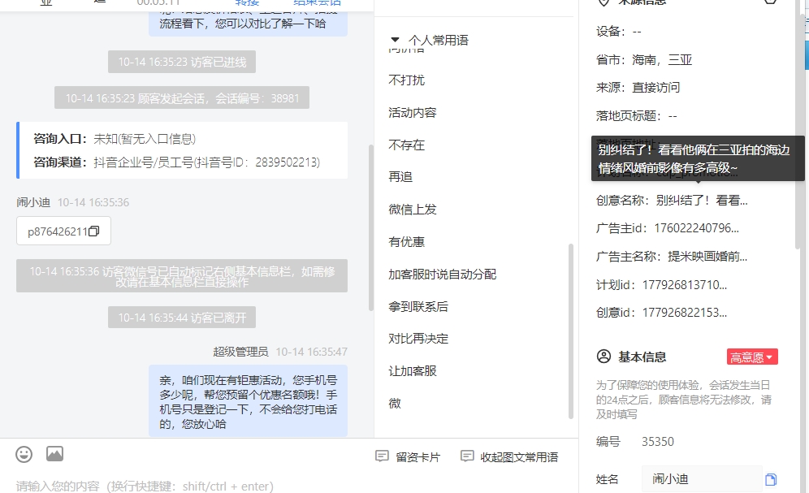The width and height of the screenshot is (809, 493).
Task: Copy the name 闹小迪 using the field icon
Action: [x=770, y=479]
